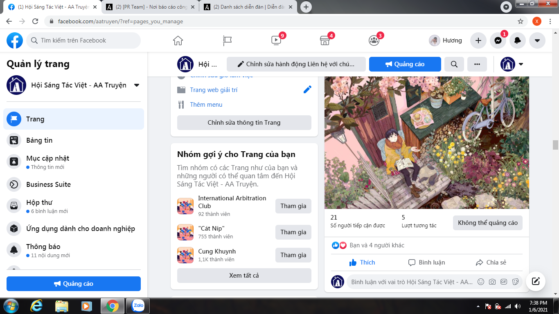Attach a photo to the comment
559x314 pixels.
492,282
